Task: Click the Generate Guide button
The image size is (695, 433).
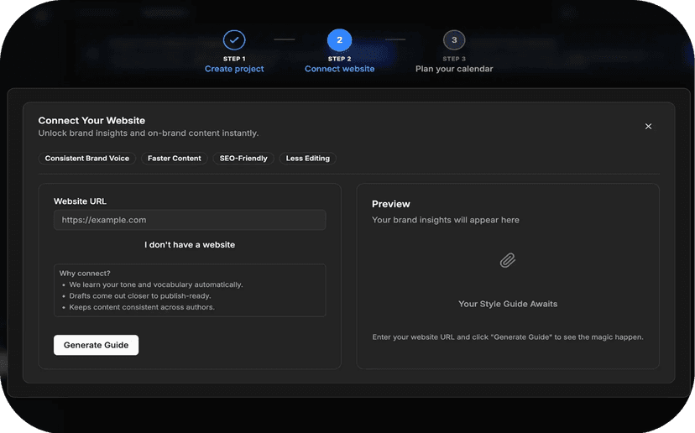Action: coord(96,345)
